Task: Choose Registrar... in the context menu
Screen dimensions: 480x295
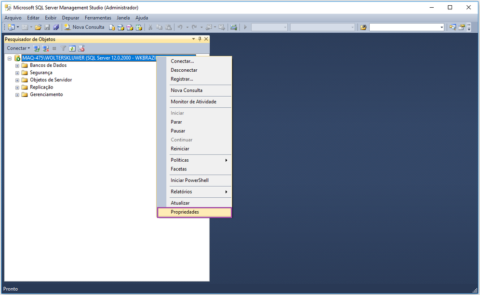Action: pos(194,79)
